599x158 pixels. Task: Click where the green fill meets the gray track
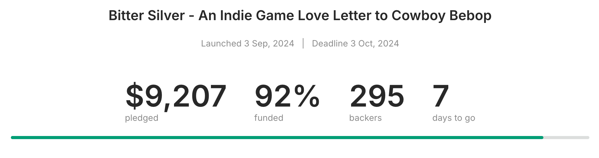coord(543,138)
